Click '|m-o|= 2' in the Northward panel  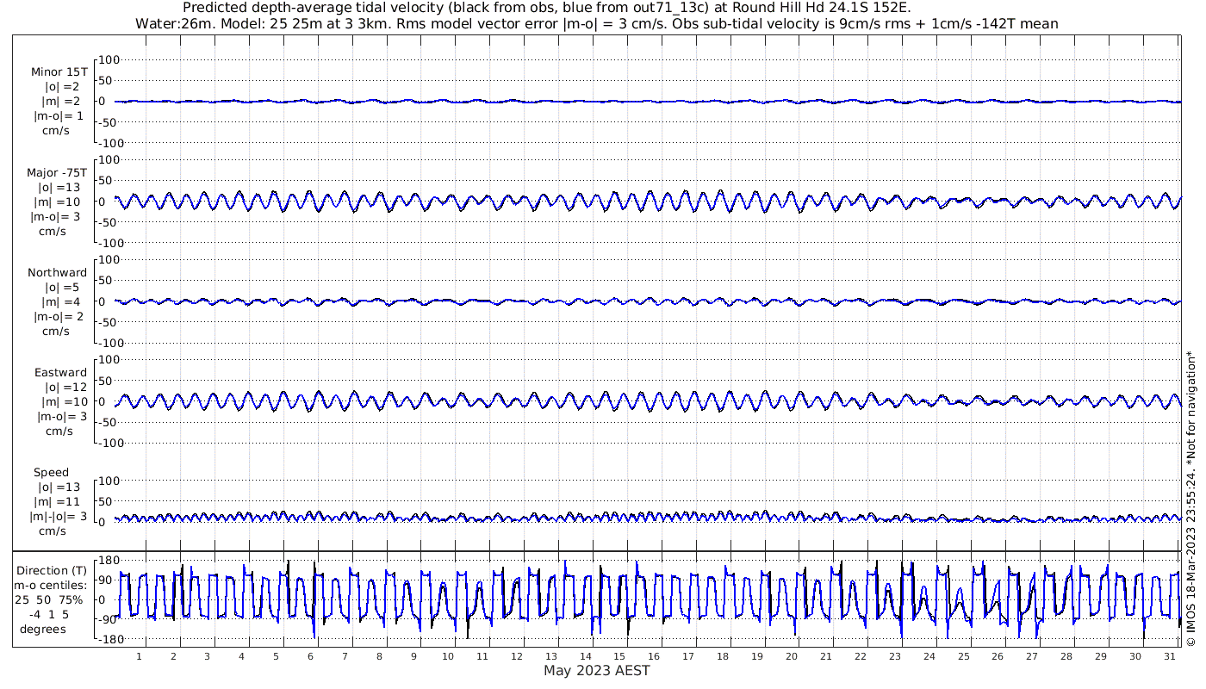click(x=59, y=316)
